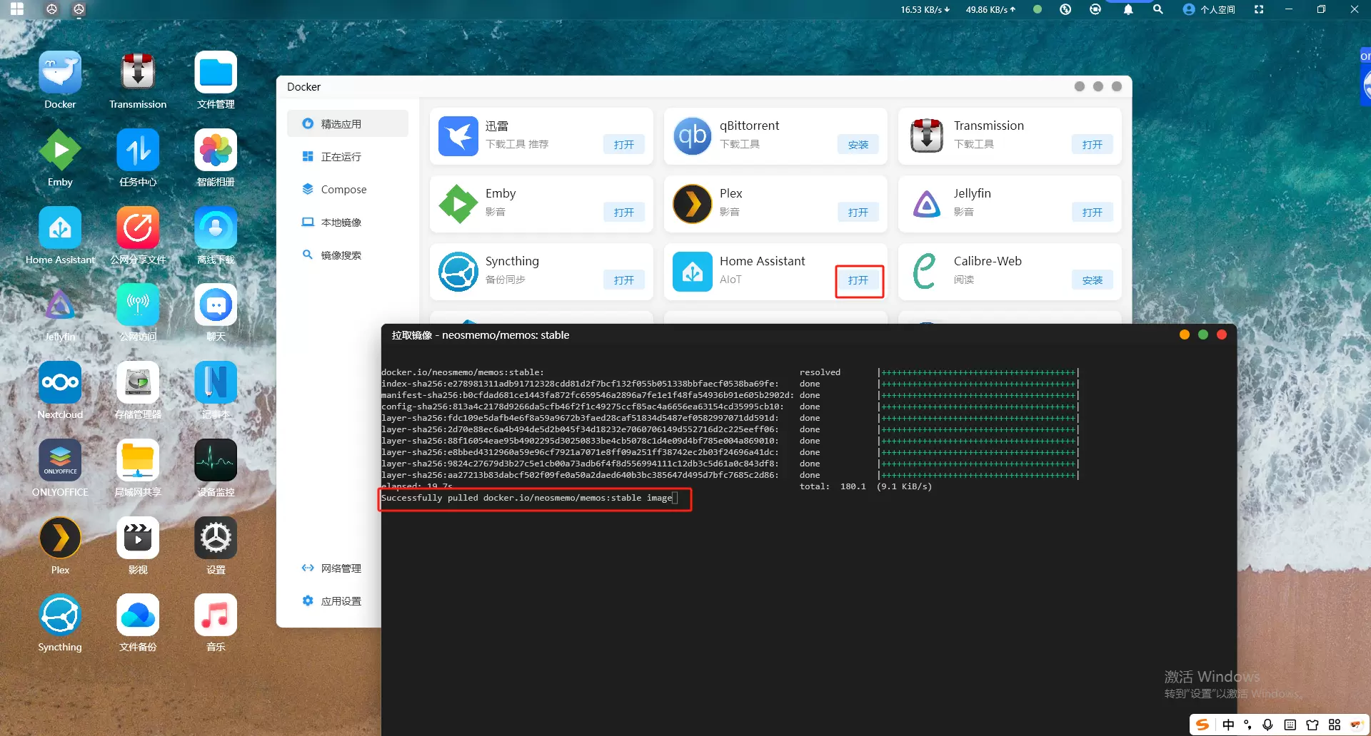This screenshot has width=1371, height=736.
Task: Select Compose in Docker sidebar
Action: coord(343,190)
